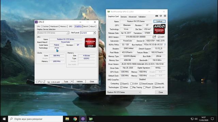218x122 pixels.
Task: Click the network tray icon
Action: (x=192, y=119)
